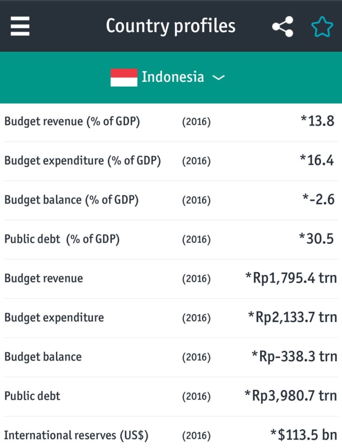Select the International reserves (US$) entry

pyautogui.click(x=171, y=435)
